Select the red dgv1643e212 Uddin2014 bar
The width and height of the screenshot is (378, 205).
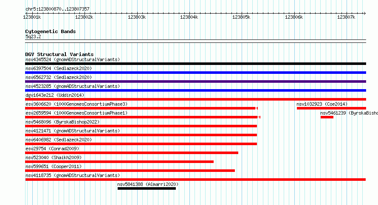click(195, 99)
